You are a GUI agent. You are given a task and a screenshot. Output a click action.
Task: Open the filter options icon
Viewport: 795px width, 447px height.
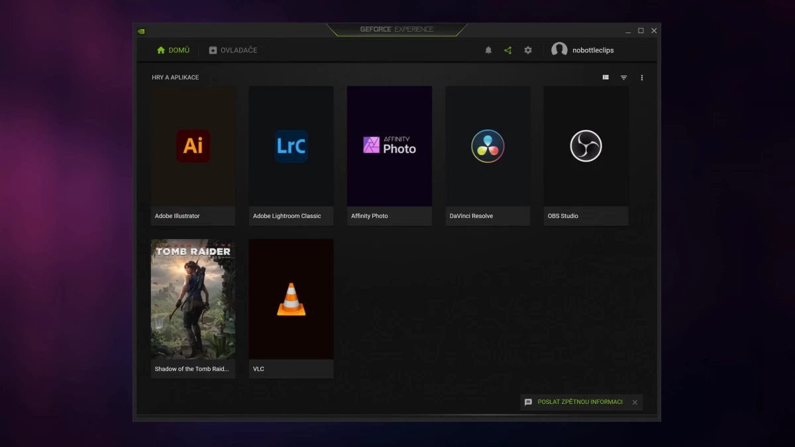[x=623, y=77]
